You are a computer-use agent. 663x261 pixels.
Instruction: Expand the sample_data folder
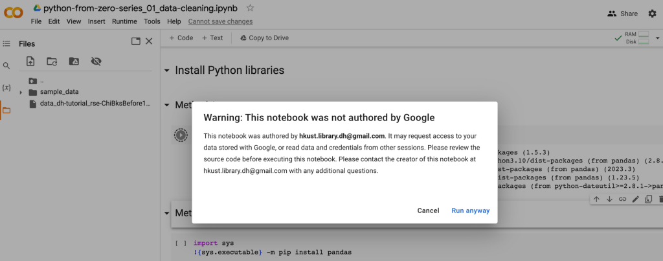[21, 92]
